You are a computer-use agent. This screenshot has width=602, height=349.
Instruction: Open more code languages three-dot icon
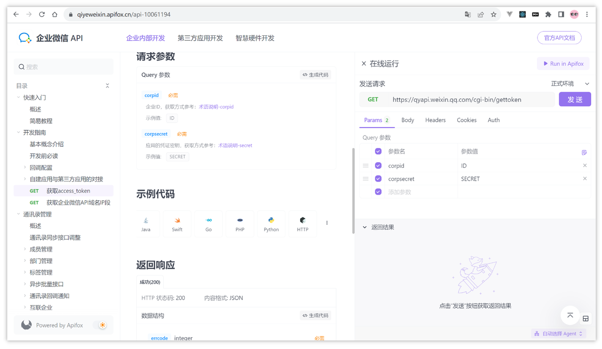coord(327,223)
